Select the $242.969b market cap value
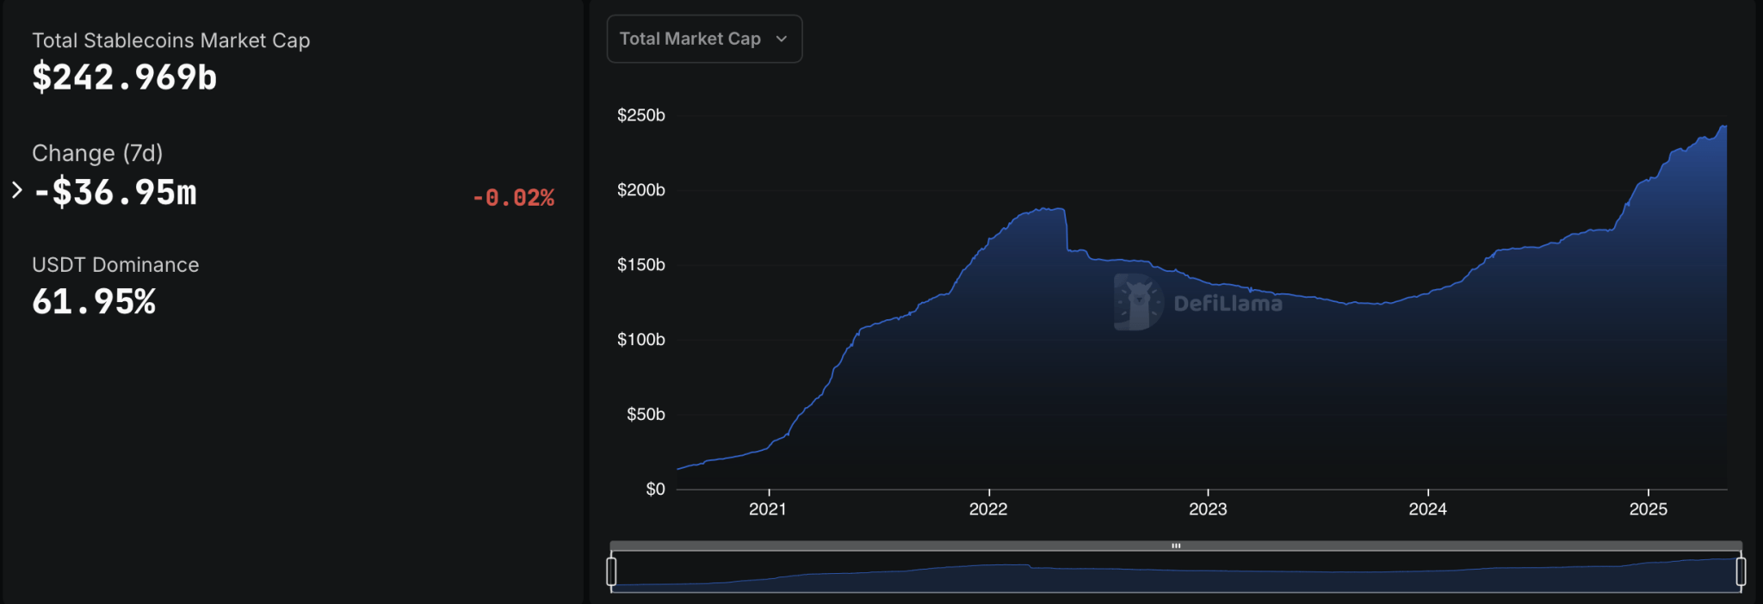This screenshot has width=1763, height=604. point(125,77)
